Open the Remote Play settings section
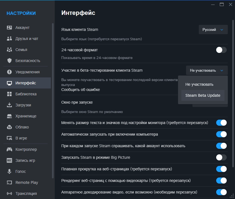Image resolution: width=235 pixels, height=199 pixels. click(27, 182)
